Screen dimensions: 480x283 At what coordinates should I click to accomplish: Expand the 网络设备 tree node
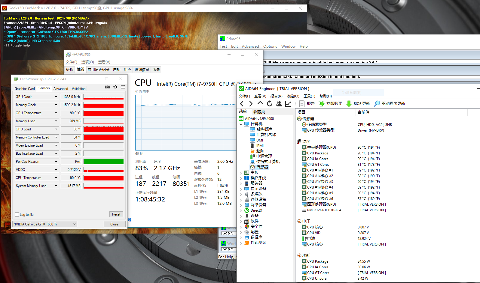pyautogui.click(x=241, y=205)
